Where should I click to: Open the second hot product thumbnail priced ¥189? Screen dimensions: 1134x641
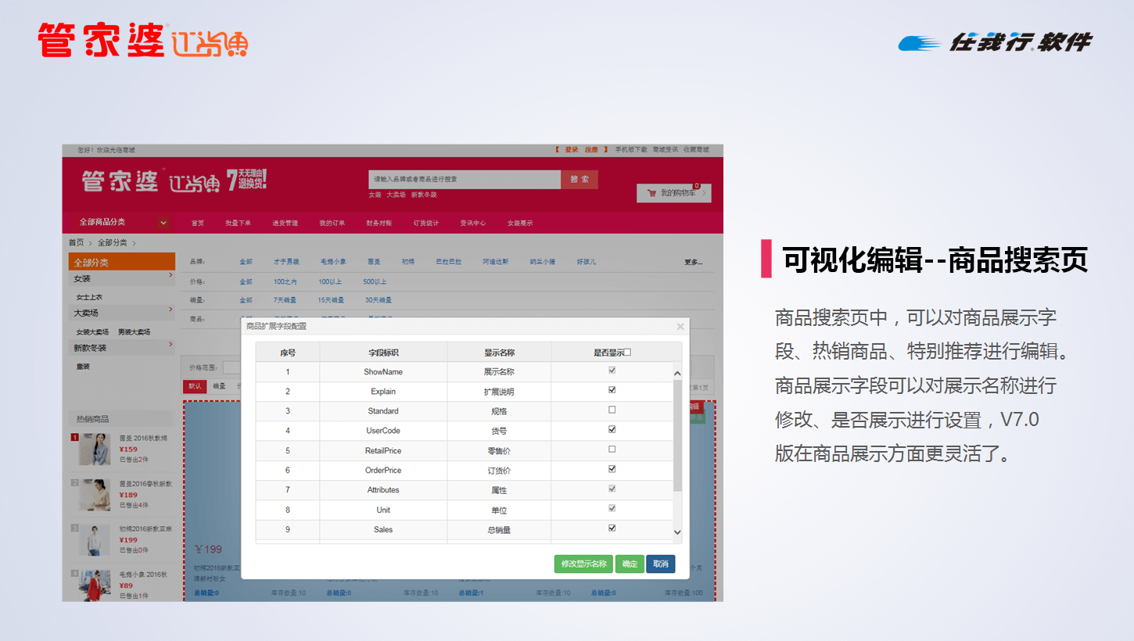(95, 495)
